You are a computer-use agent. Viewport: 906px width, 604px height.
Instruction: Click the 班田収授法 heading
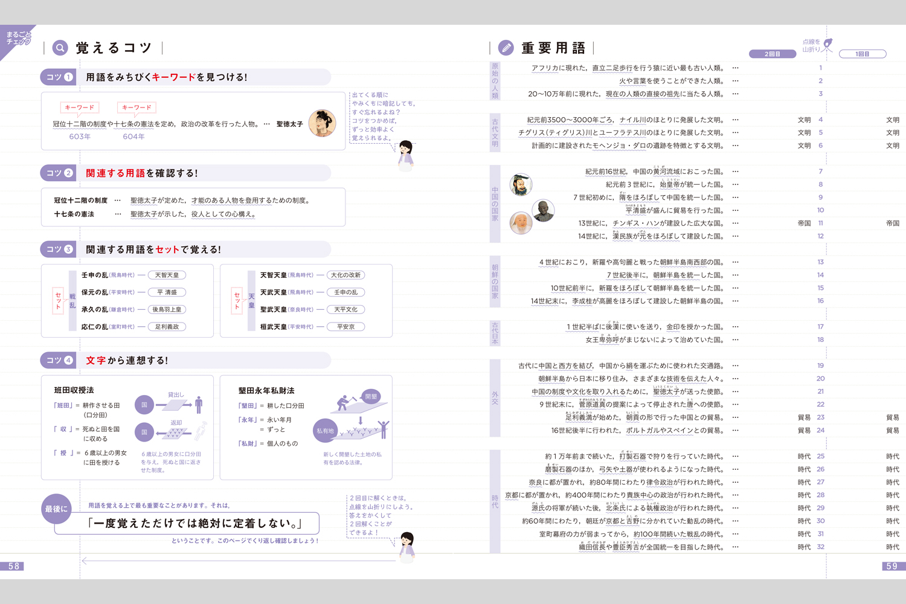point(74,390)
